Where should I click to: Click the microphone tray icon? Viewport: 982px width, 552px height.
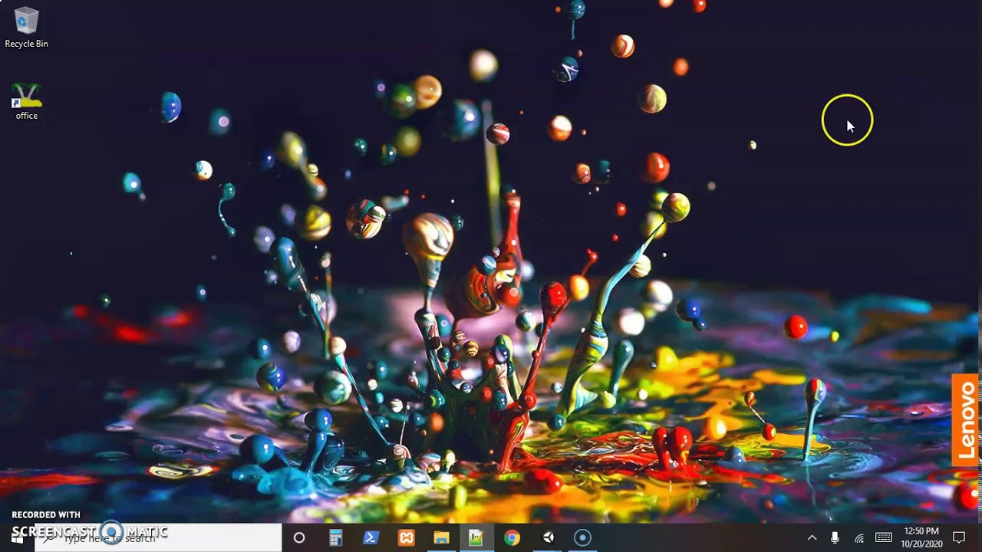click(835, 537)
